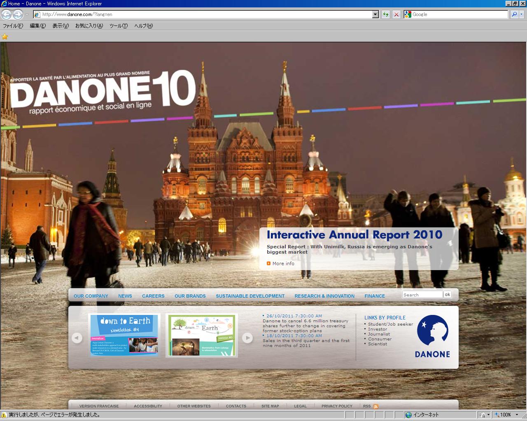Image resolution: width=527 pixels, height=421 pixels.
Task: Open the お気に入り(A) menu
Action: (89, 25)
